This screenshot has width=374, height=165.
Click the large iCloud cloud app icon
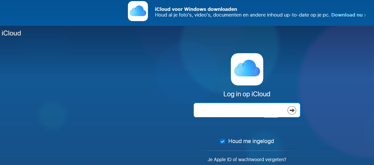[x=247, y=69]
